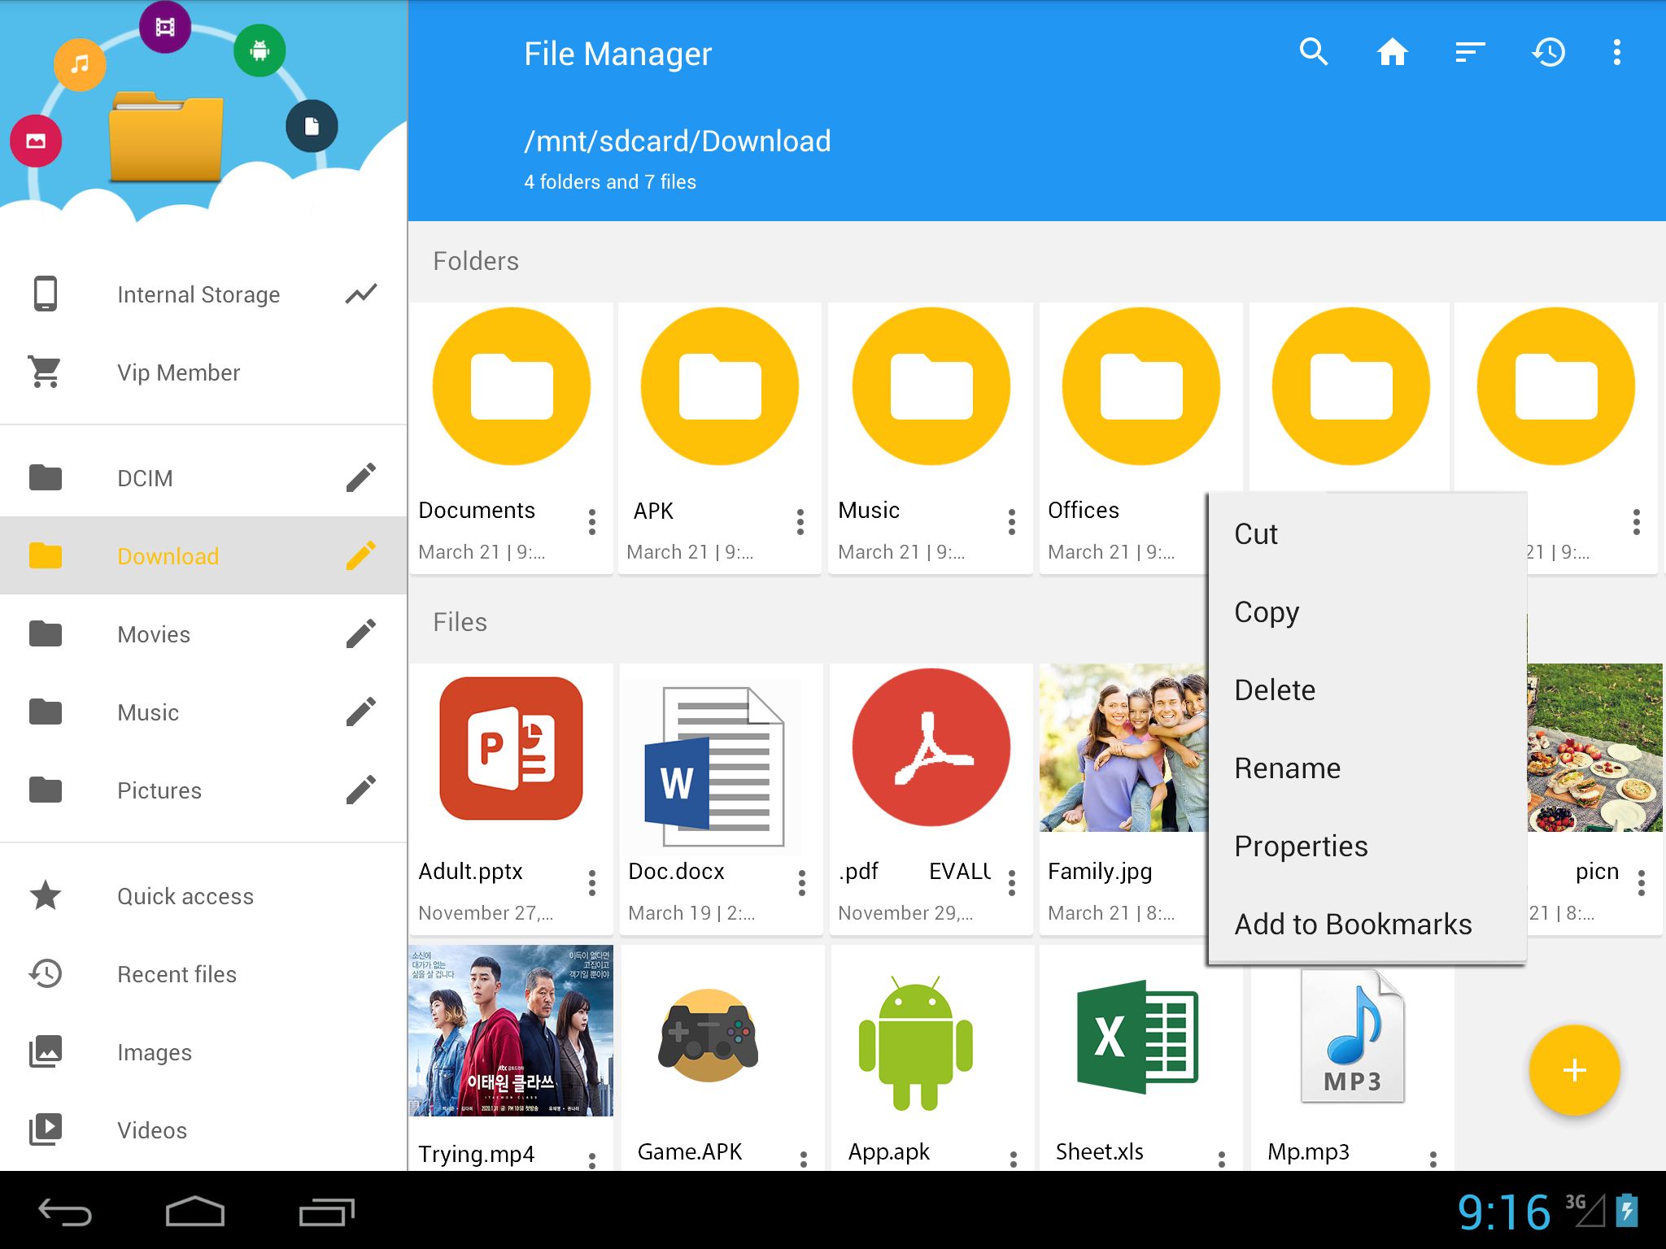Choose Rename from the context menu
The width and height of the screenshot is (1666, 1249).
1367,768
